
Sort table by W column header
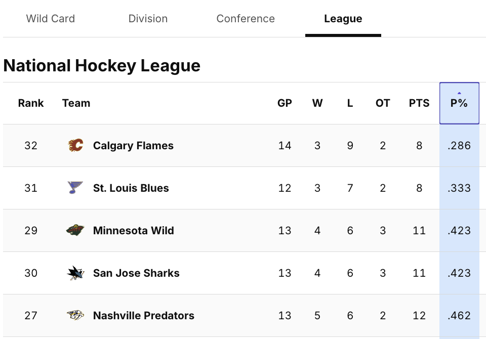(x=317, y=103)
